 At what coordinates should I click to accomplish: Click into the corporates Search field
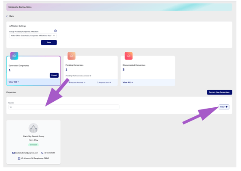(64, 107)
